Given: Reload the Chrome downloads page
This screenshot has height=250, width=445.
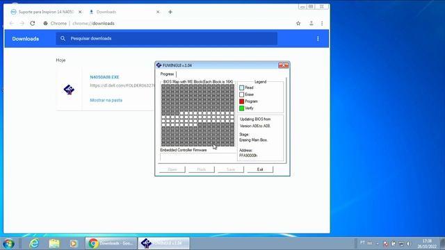Looking at the screenshot, I should [x=33, y=23].
